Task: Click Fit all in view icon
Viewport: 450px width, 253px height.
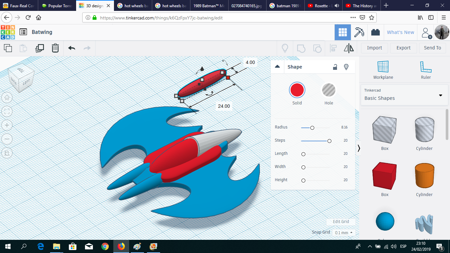Action: (7, 111)
